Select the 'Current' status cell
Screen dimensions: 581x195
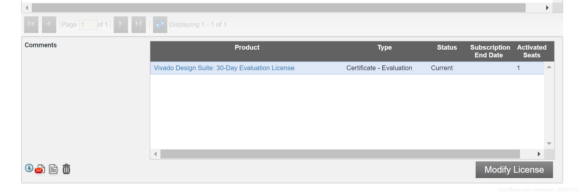click(442, 68)
